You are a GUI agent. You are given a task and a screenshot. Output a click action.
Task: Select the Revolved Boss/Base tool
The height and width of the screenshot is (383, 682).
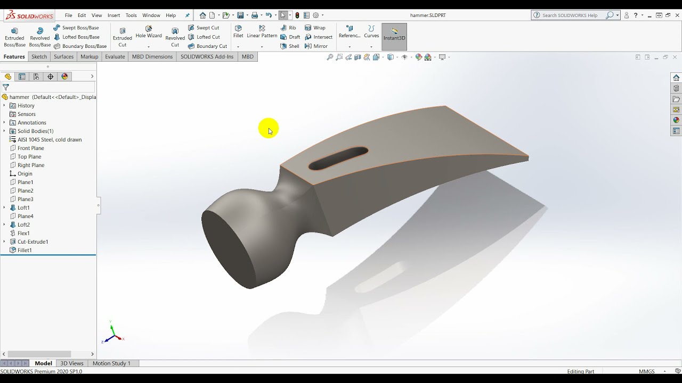pyautogui.click(x=39, y=37)
